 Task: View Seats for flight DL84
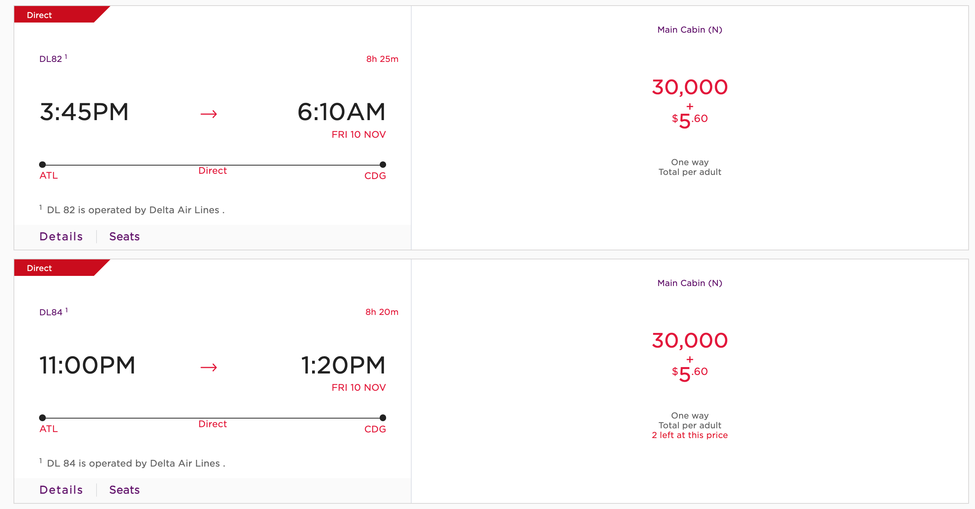125,490
